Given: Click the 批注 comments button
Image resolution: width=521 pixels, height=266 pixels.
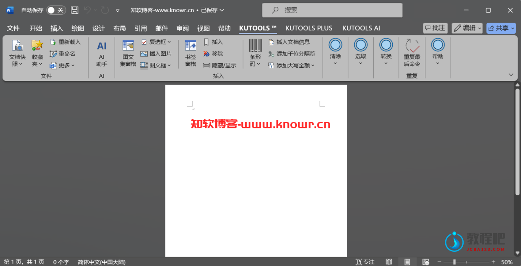Looking at the screenshot, I should (x=435, y=28).
